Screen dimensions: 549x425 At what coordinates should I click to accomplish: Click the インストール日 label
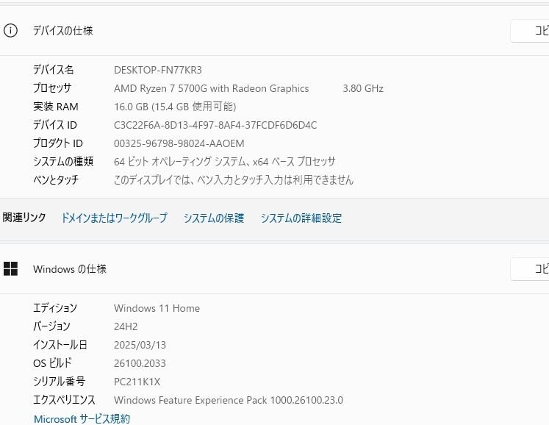point(60,345)
